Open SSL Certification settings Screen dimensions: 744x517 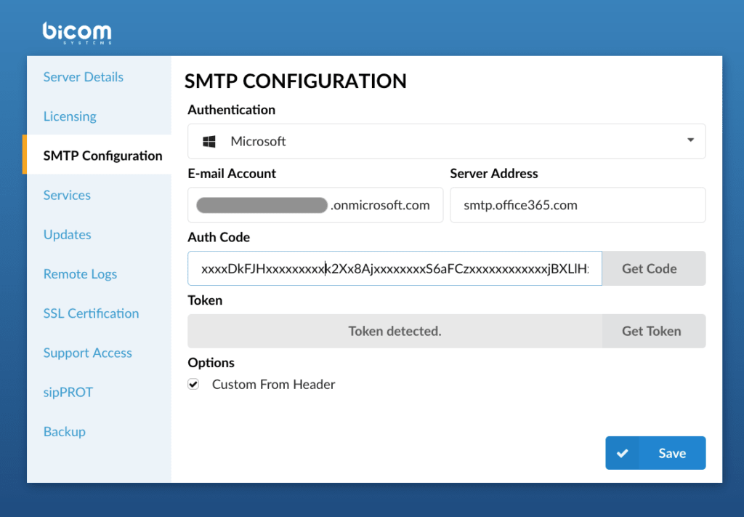coord(91,313)
